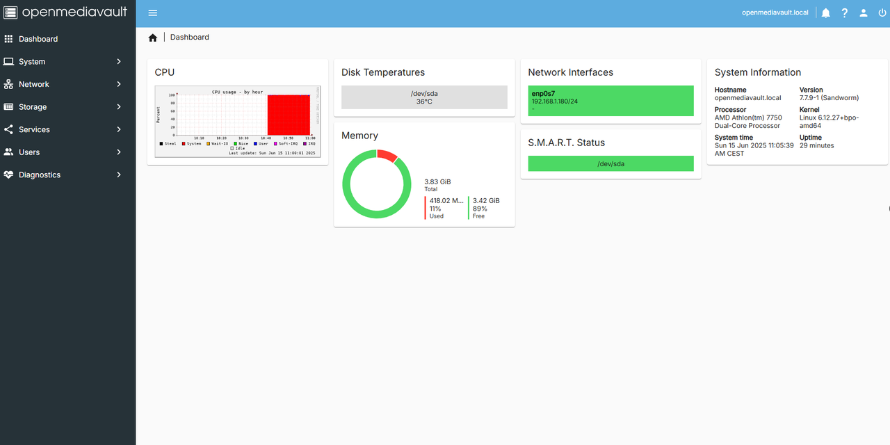Click the Dashboard breadcrumb link
Image resolution: width=890 pixels, height=445 pixels.
pos(190,38)
